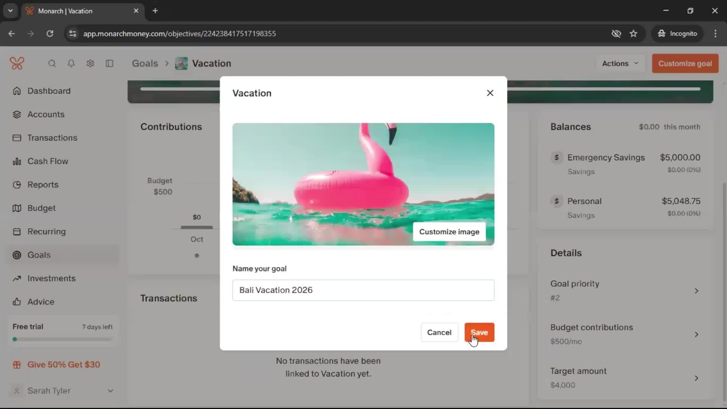Expand the Sarah Tyler account menu
The image size is (727, 409).
click(x=110, y=391)
